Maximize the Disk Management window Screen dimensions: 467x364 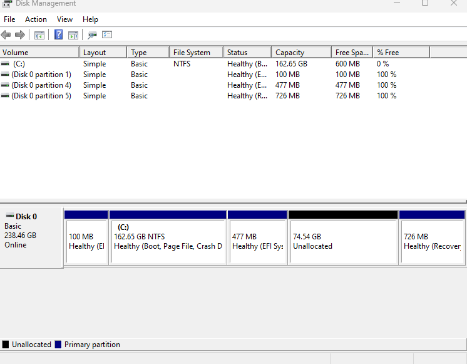point(425,3)
